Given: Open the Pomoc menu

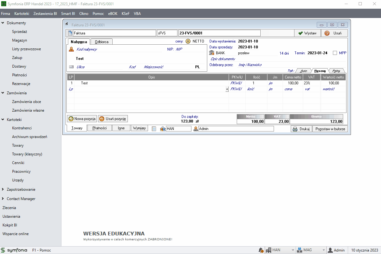Looking at the screenshot, I should click(98, 14).
